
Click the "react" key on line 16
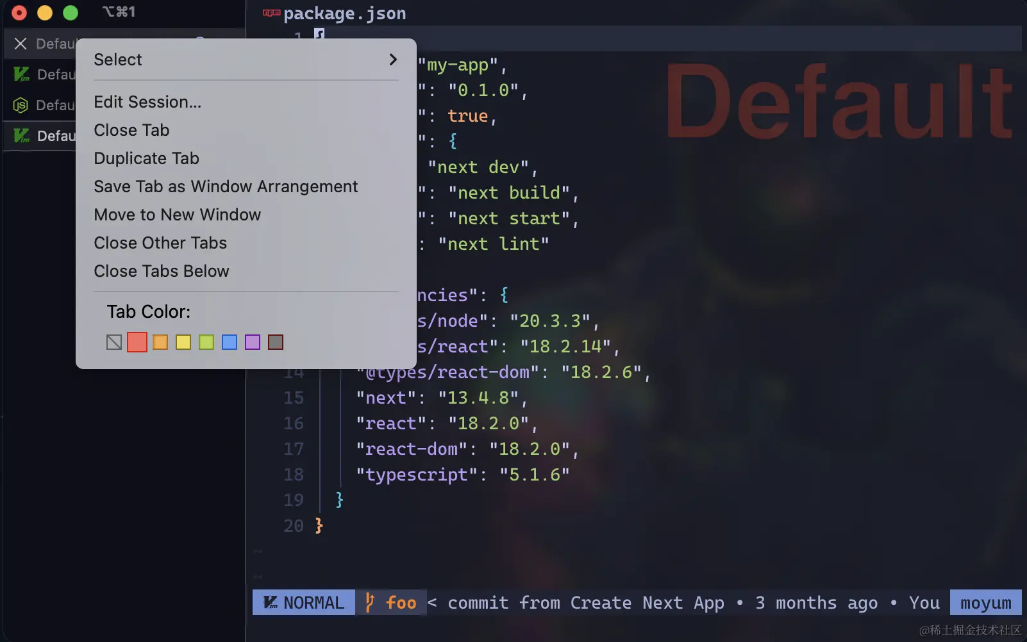click(391, 424)
